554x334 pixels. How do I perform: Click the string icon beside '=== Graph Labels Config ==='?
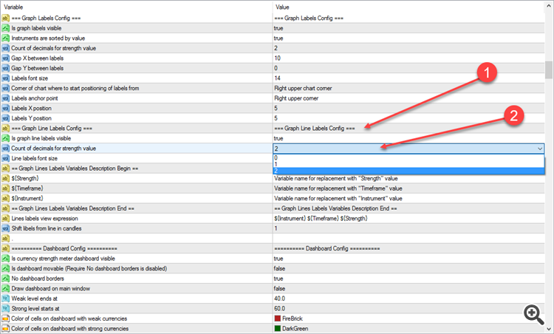5,18
